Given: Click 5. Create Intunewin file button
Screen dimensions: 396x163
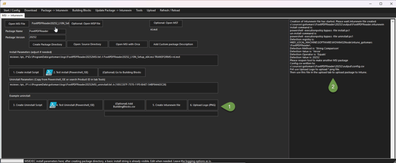Looking at the screenshot, I should 166,105.
